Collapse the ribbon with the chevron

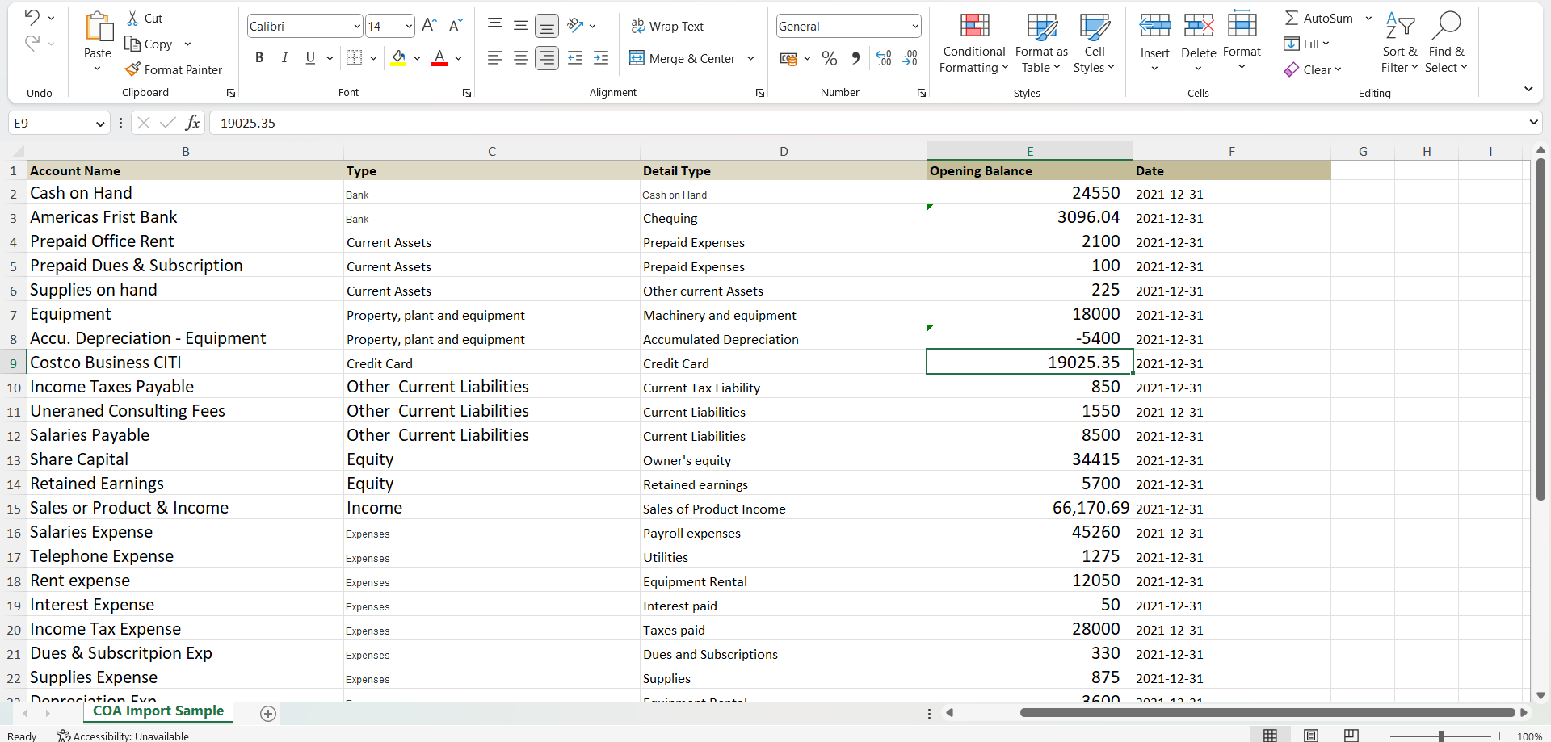(1528, 89)
